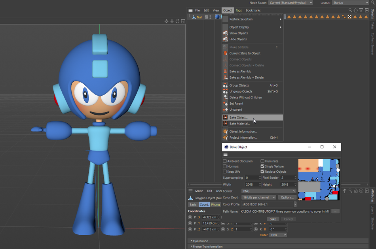376x249 pixels.
Task: Click the Object Manager new panel icon
Action: tap(367, 10)
